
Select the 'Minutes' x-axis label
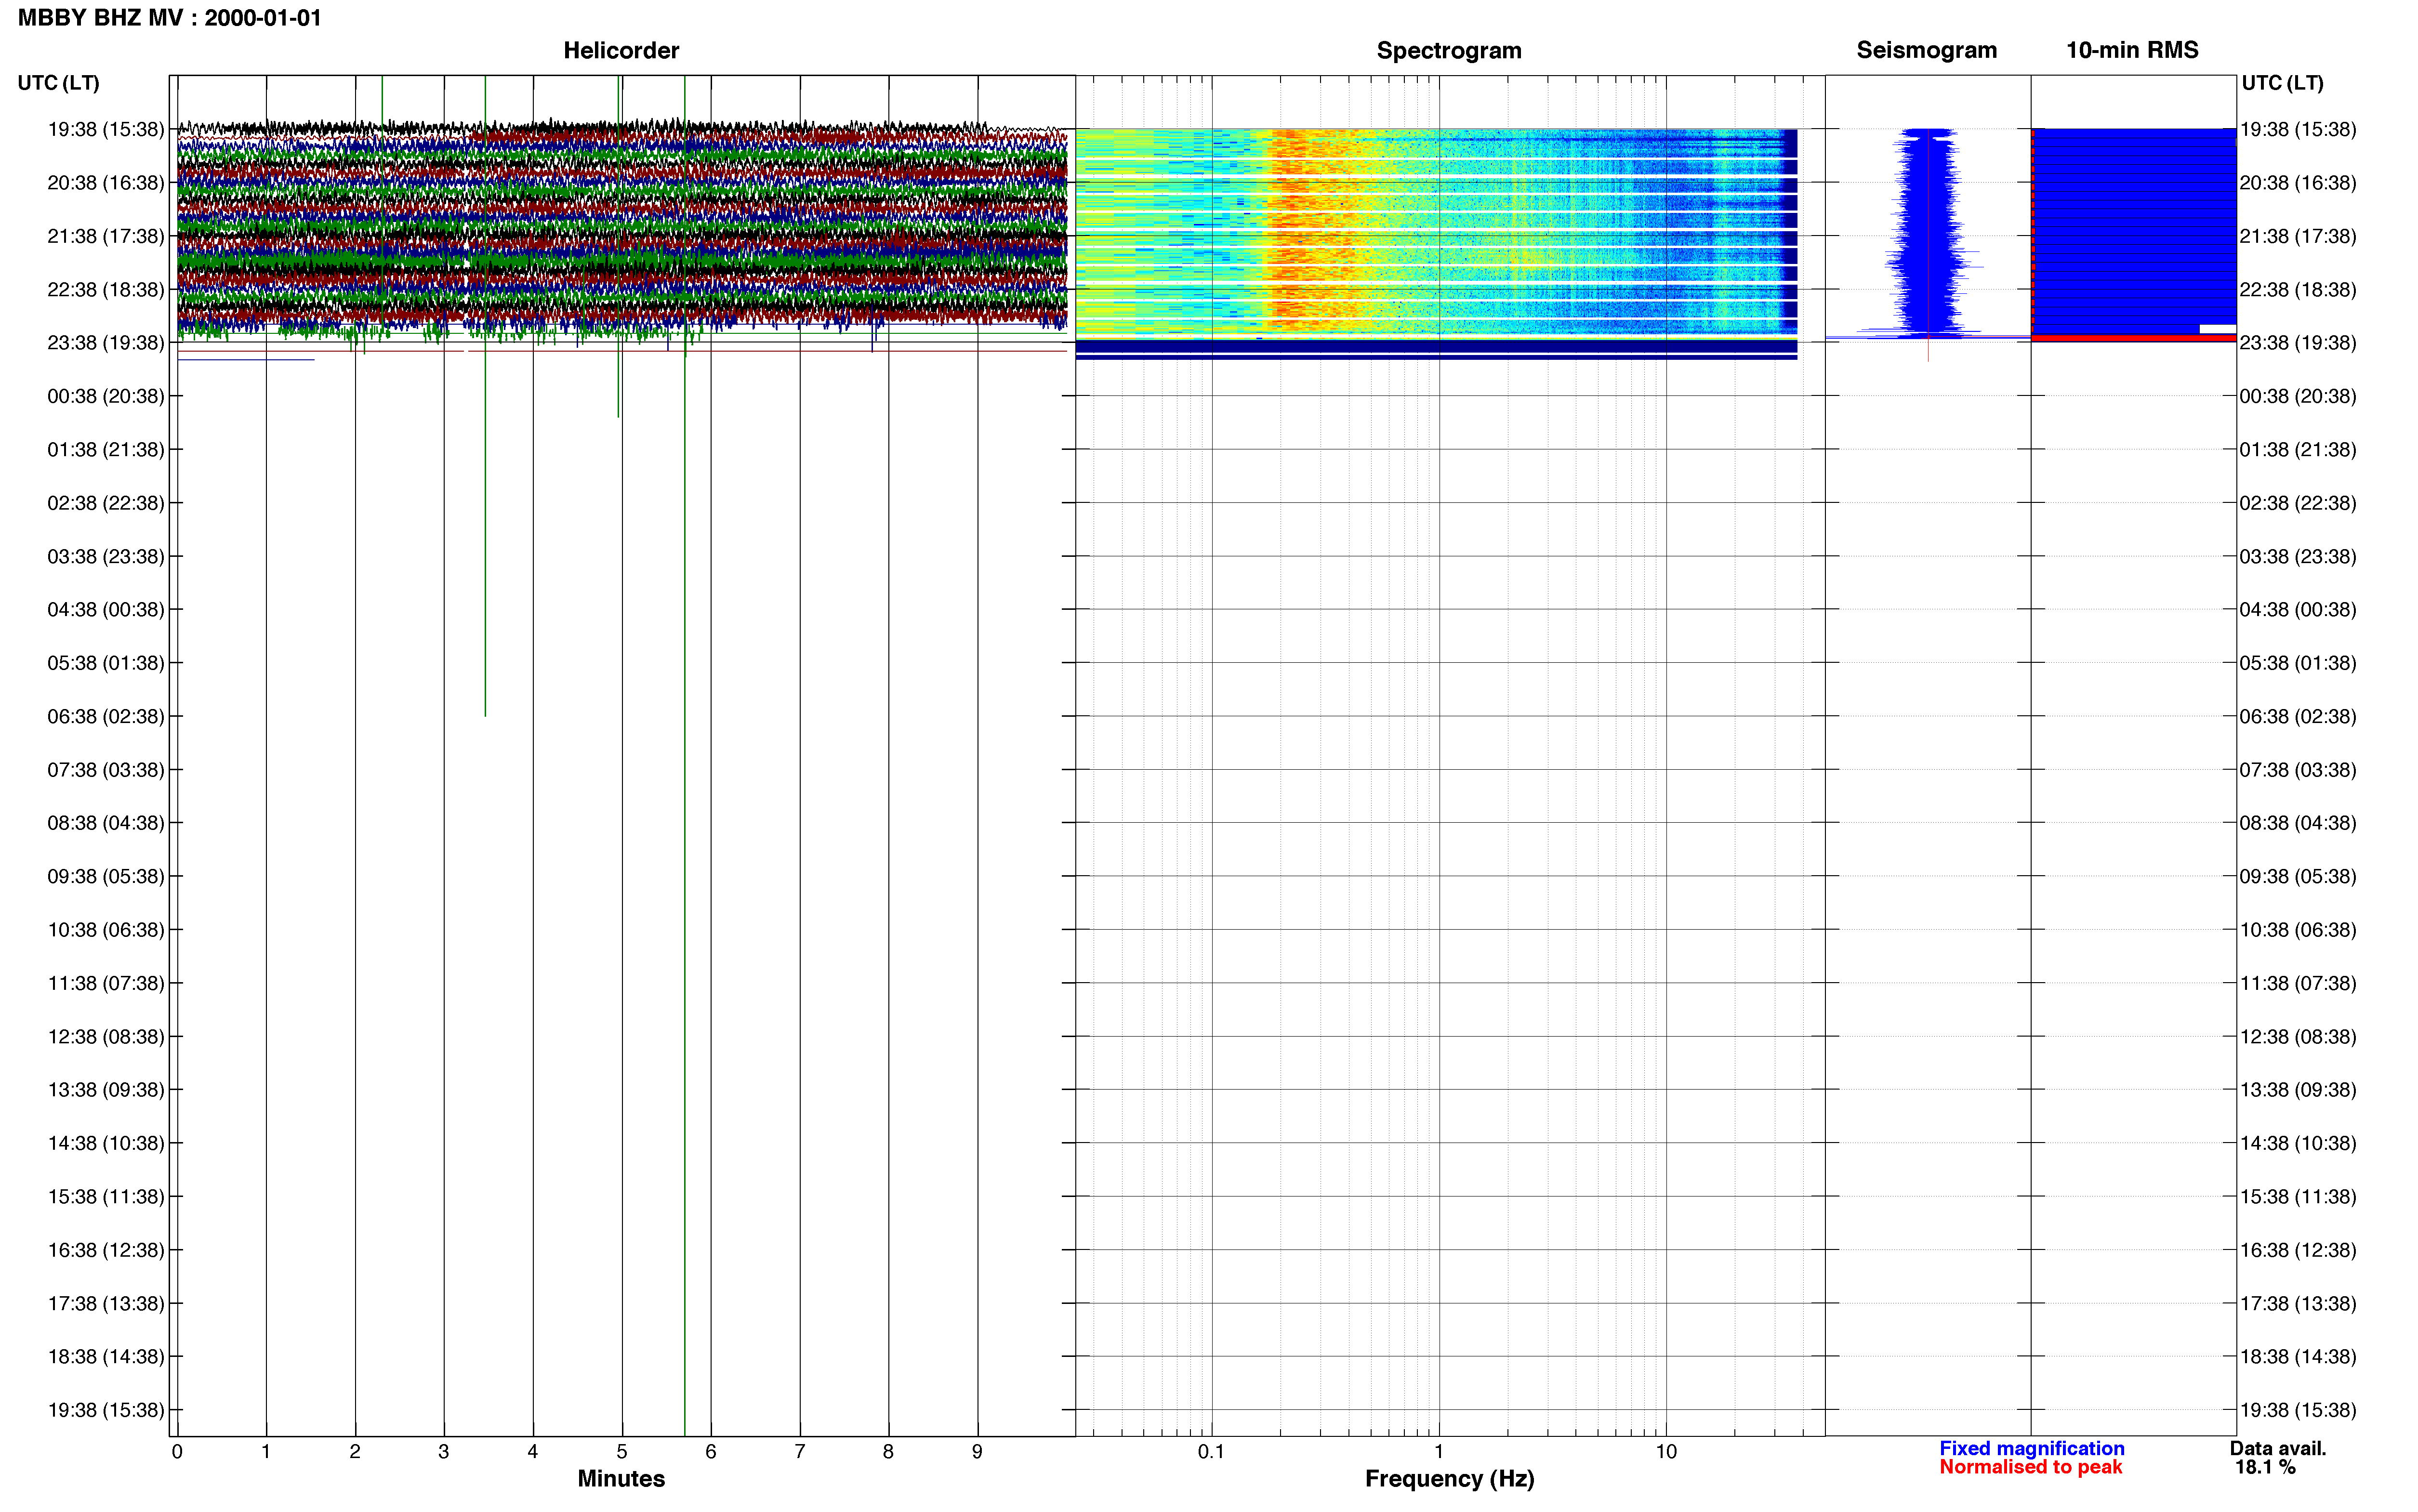[x=621, y=1478]
